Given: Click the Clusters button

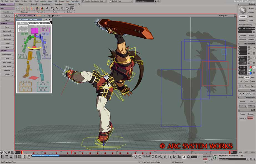Looking at the screenshot, I should pos(251,39).
